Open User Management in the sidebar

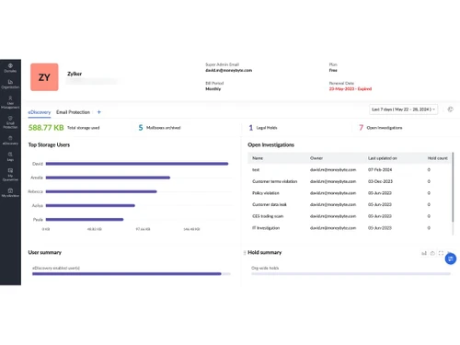pos(10,102)
